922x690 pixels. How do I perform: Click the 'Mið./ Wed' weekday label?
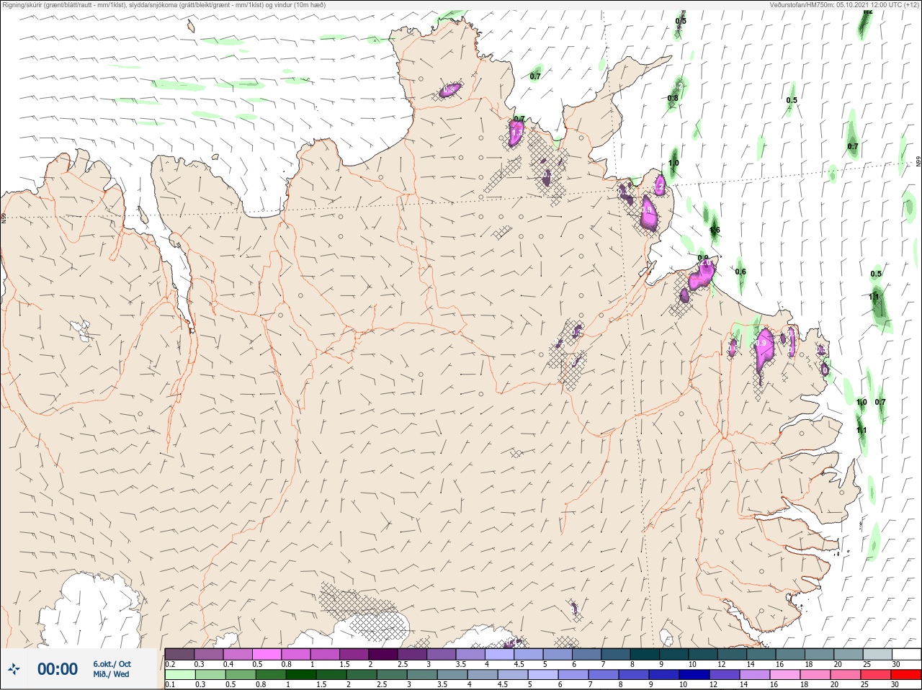coord(111,674)
